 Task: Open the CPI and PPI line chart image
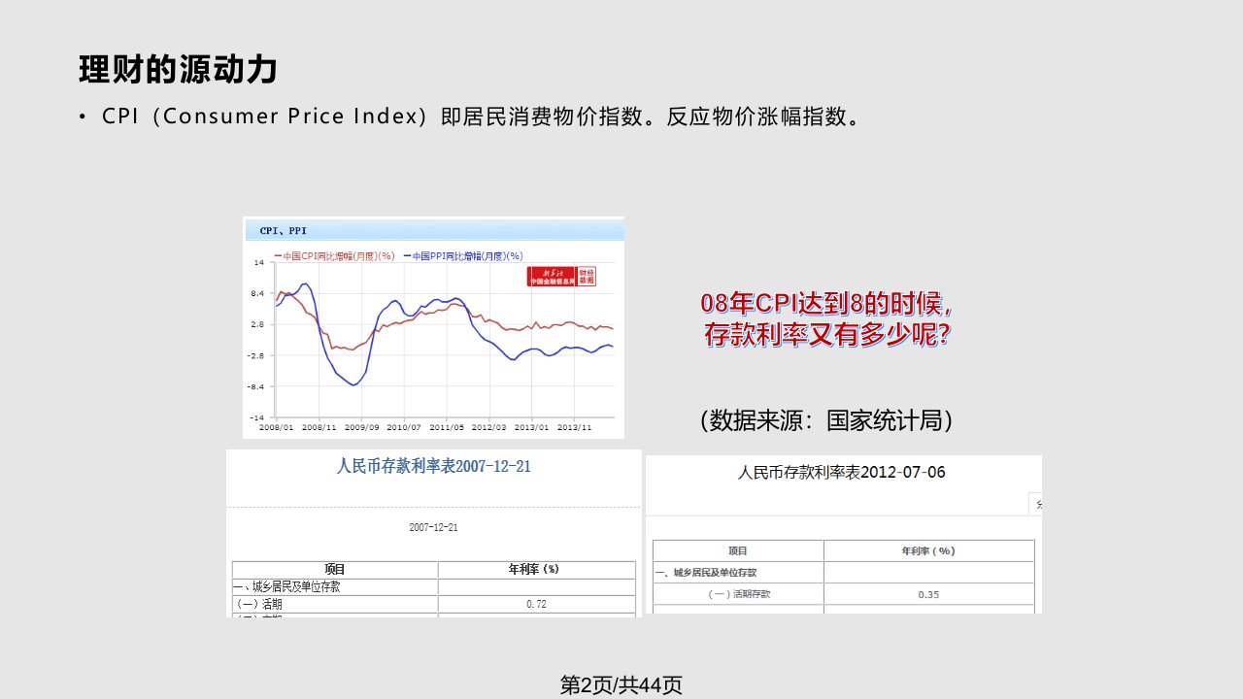coord(433,327)
